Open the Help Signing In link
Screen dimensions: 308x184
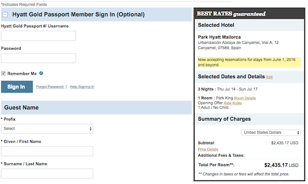[82, 86]
